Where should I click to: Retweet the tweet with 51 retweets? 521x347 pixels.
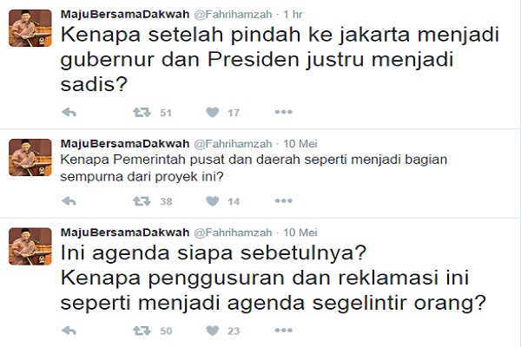click(142, 112)
